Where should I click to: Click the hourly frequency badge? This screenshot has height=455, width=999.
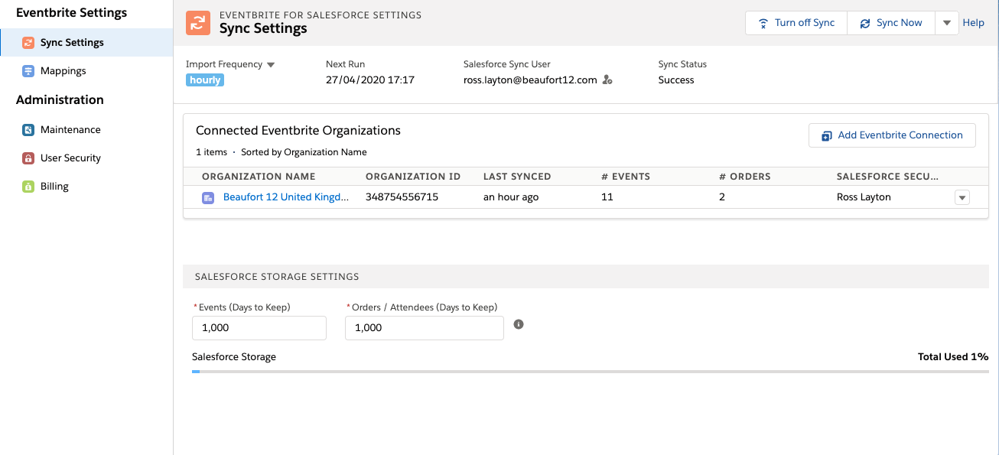pos(205,80)
